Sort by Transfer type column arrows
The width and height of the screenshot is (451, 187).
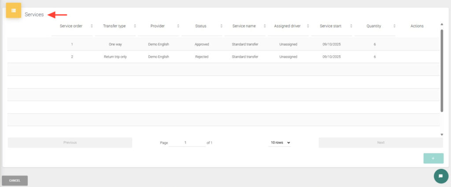pyautogui.click(x=135, y=26)
